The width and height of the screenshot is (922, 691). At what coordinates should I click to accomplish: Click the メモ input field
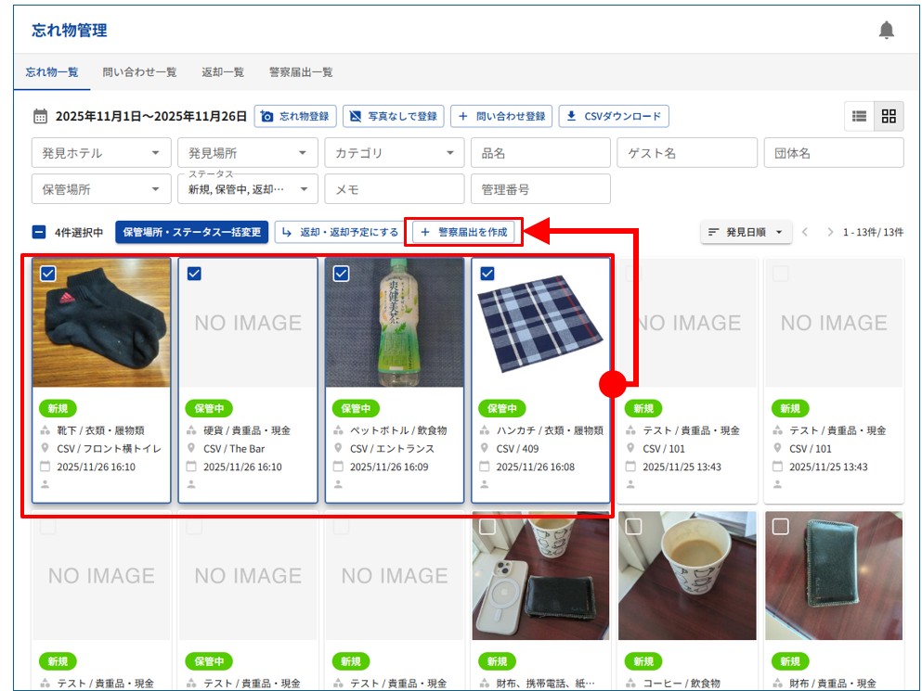pyautogui.click(x=395, y=189)
